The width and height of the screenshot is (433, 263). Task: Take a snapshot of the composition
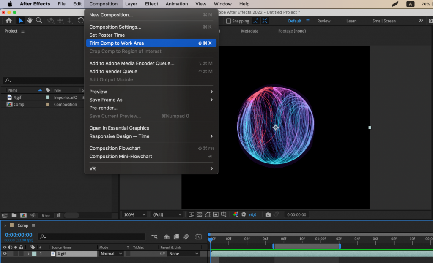(268, 214)
